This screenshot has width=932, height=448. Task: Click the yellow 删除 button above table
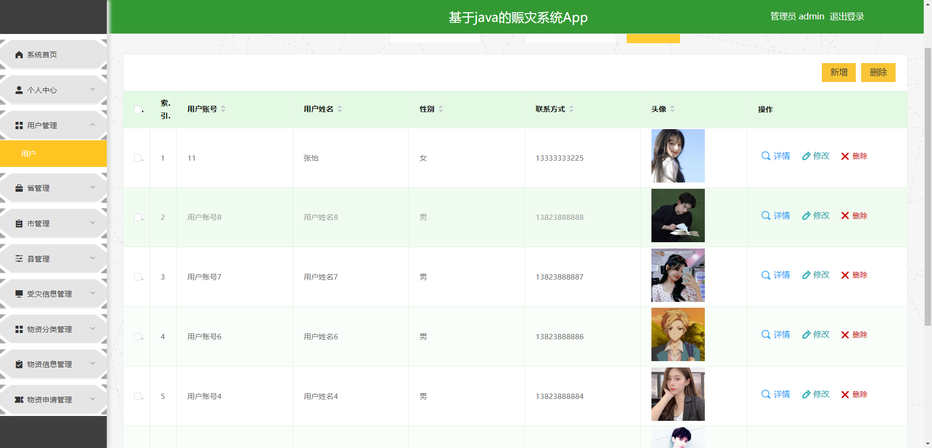click(x=878, y=72)
